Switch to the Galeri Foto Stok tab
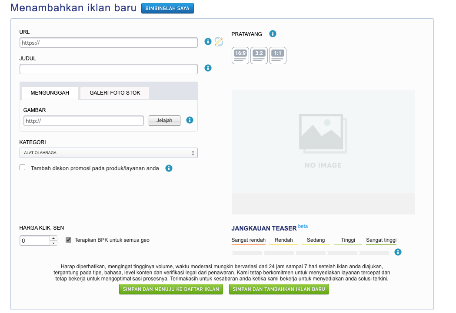The width and height of the screenshot is (456, 313). click(x=115, y=93)
